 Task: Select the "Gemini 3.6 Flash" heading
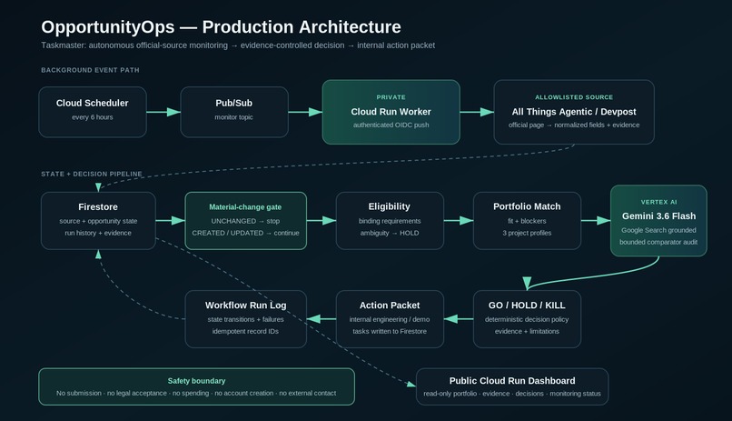coord(658,216)
